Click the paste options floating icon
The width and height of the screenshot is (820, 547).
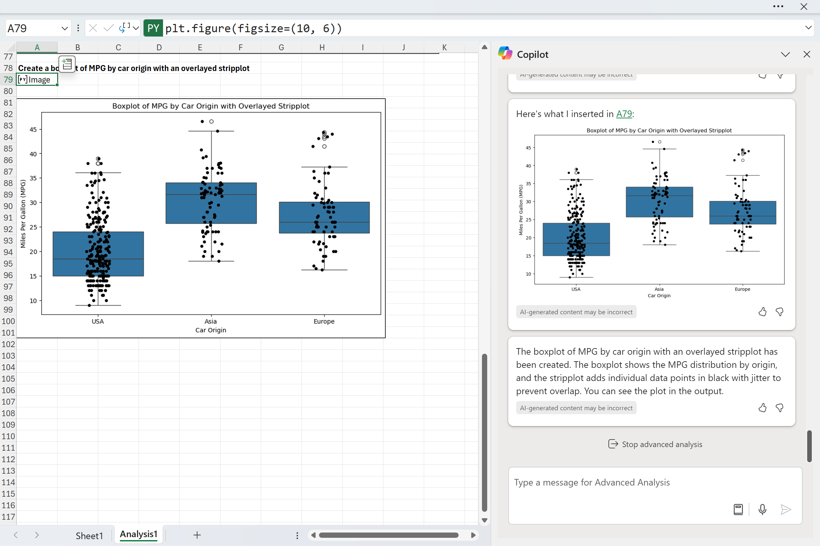click(67, 64)
